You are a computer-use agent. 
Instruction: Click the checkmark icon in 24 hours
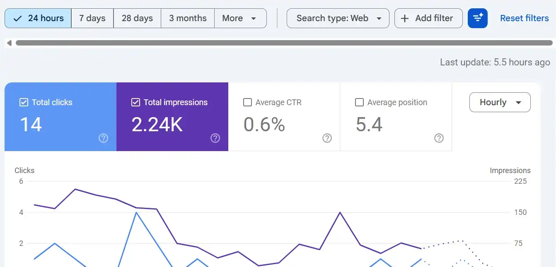coord(17,18)
